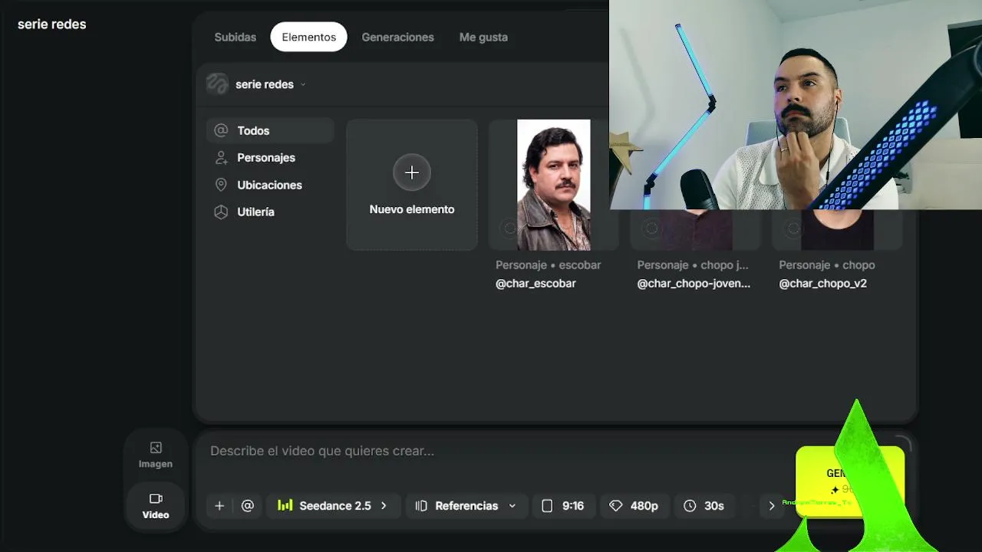Click the cube icon beside Utilería
Screen dimensions: 982x552
point(221,212)
